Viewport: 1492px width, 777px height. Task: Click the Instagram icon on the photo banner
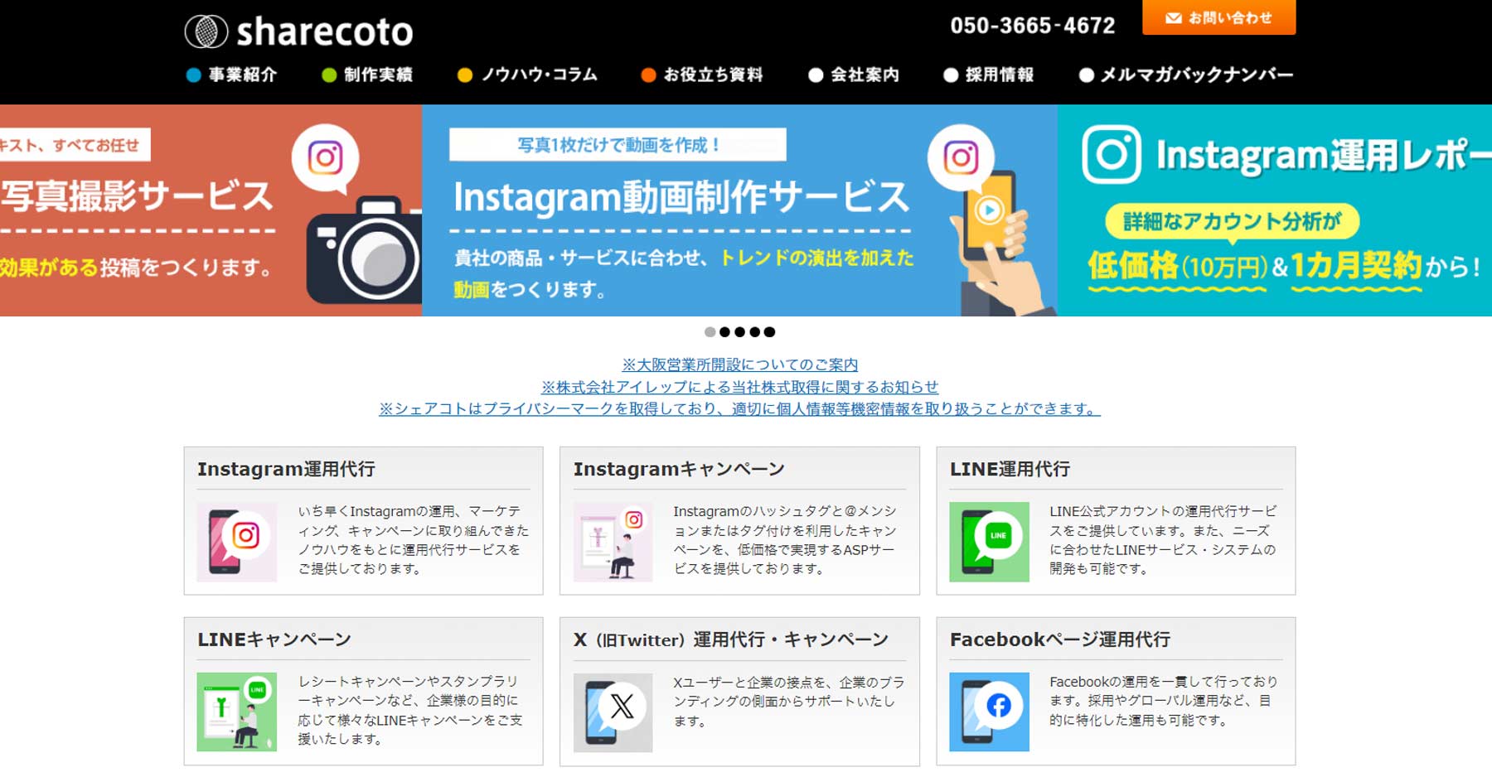coord(325,157)
